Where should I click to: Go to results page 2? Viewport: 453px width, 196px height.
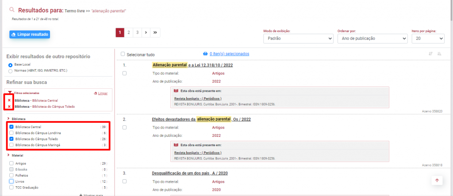coord(128,32)
